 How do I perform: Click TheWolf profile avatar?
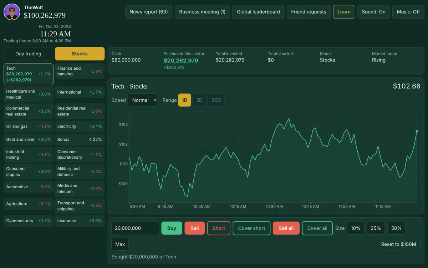click(12, 12)
